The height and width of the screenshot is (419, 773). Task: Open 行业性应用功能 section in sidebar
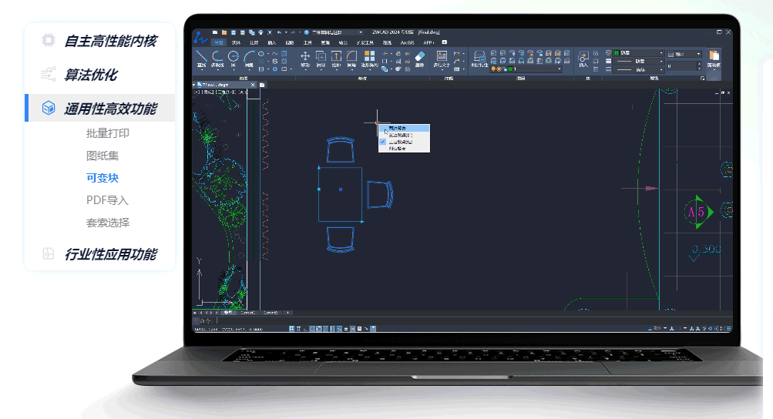[x=100, y=254]
